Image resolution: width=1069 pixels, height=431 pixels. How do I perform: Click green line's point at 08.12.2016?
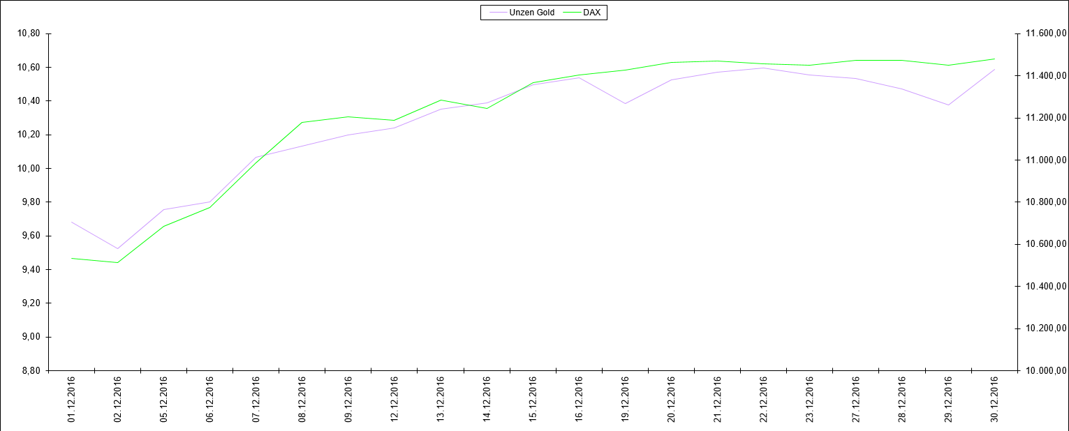tap(302, 122)
